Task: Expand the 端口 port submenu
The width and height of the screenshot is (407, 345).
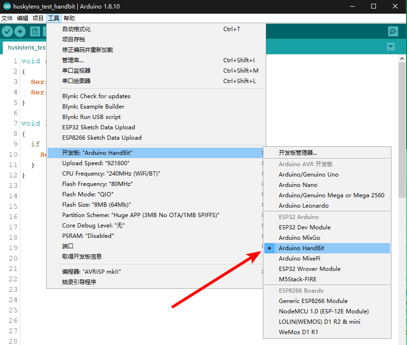Action: [156, 246]
